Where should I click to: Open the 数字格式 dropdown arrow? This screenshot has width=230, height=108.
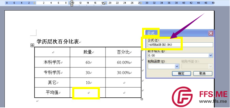tap(211, 55)
